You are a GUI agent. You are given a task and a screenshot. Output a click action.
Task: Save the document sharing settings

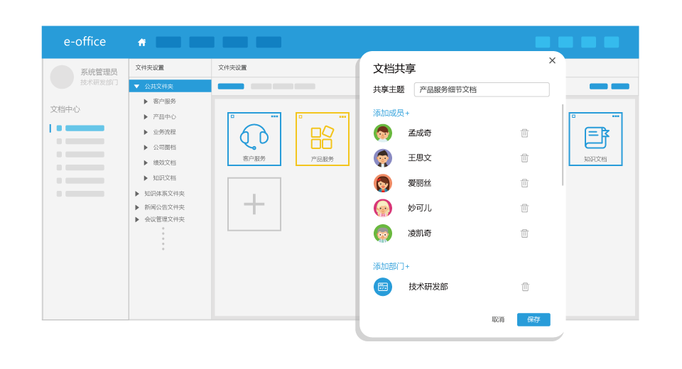pyautogui.click(x=534, y=319)
